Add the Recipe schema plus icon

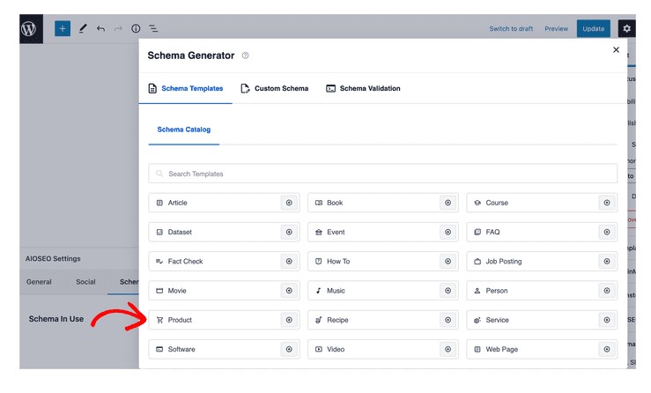(x=448, y=320)
